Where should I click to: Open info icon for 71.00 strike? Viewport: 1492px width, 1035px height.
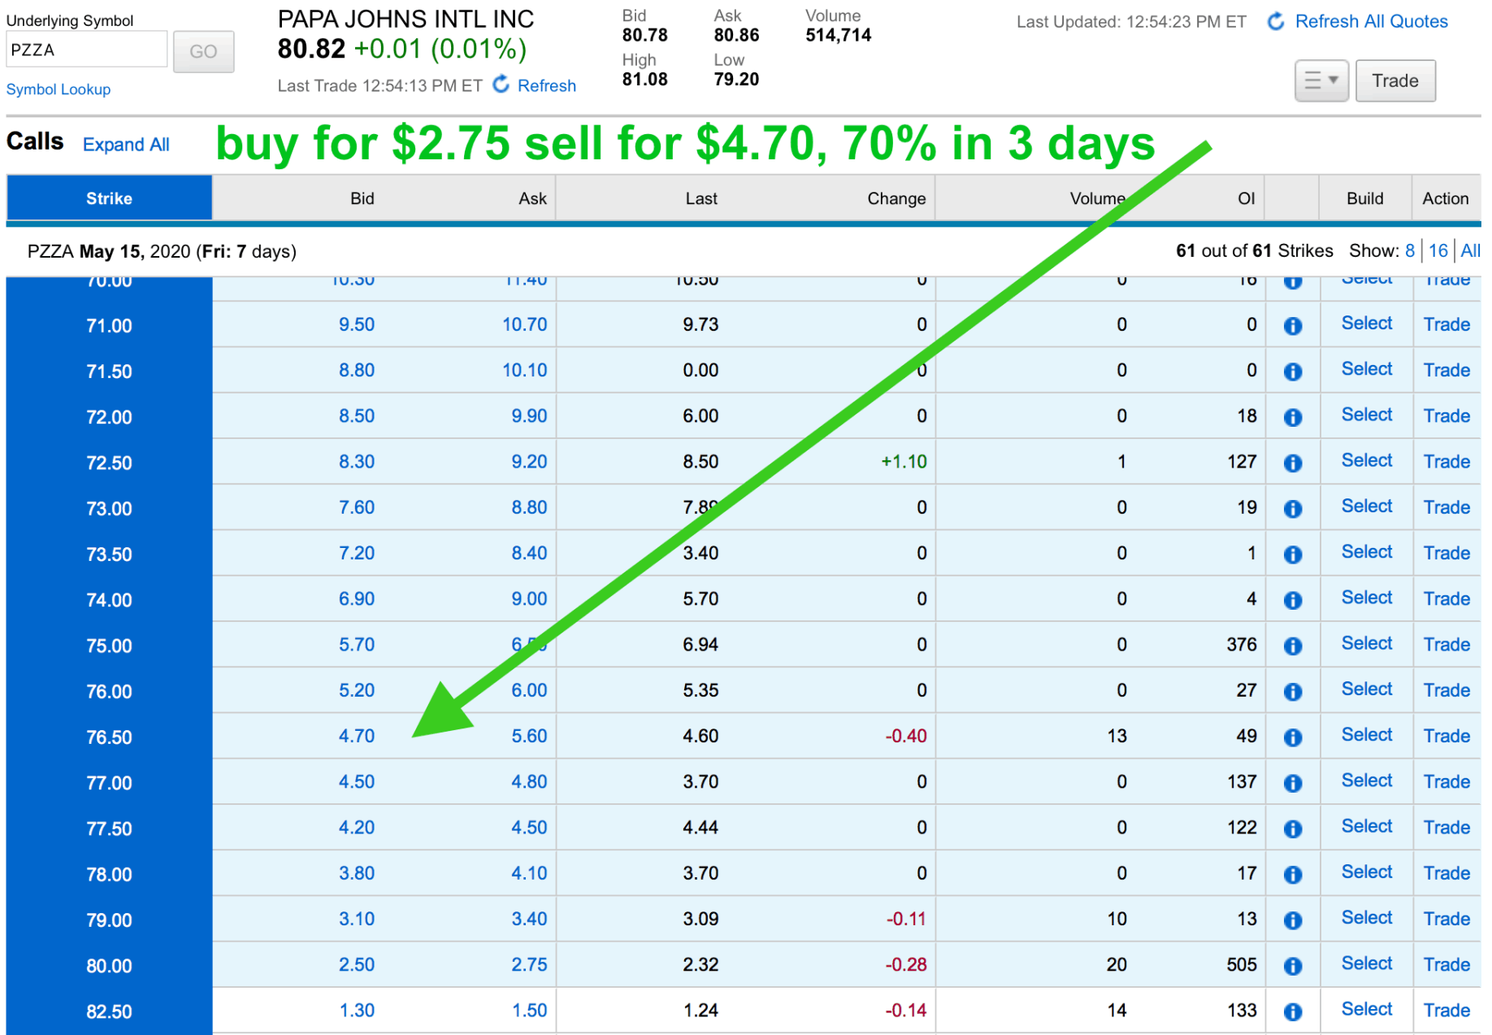click(1293, 326)
